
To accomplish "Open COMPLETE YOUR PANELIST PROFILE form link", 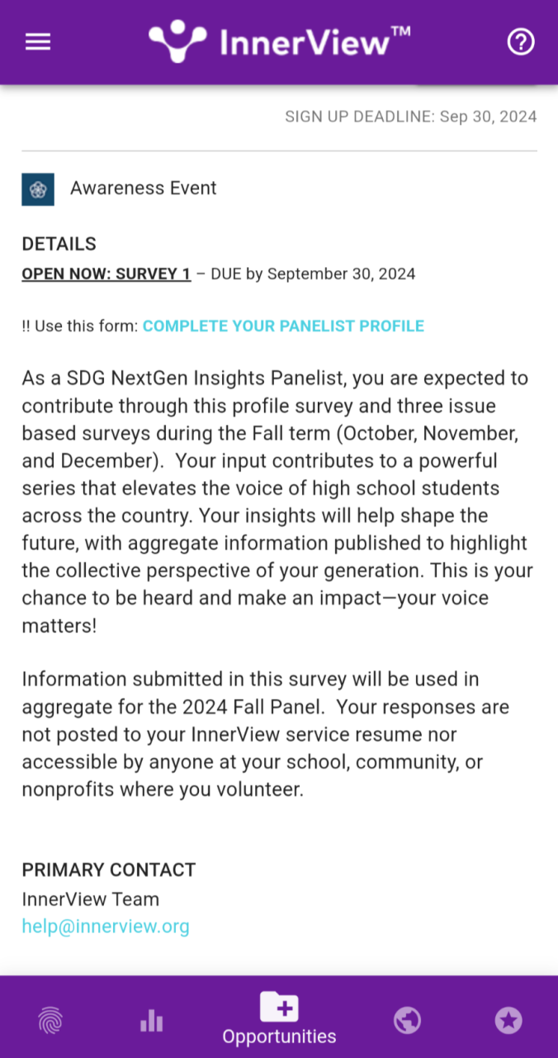I will pyautogui.click(x=283, y=326).
